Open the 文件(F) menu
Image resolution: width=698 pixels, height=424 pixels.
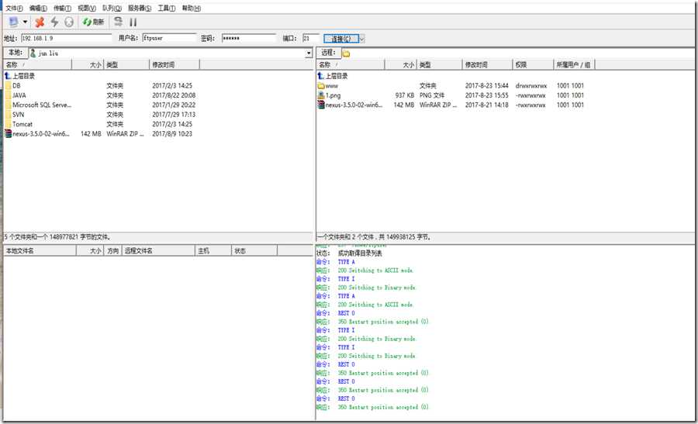(14, 8)
